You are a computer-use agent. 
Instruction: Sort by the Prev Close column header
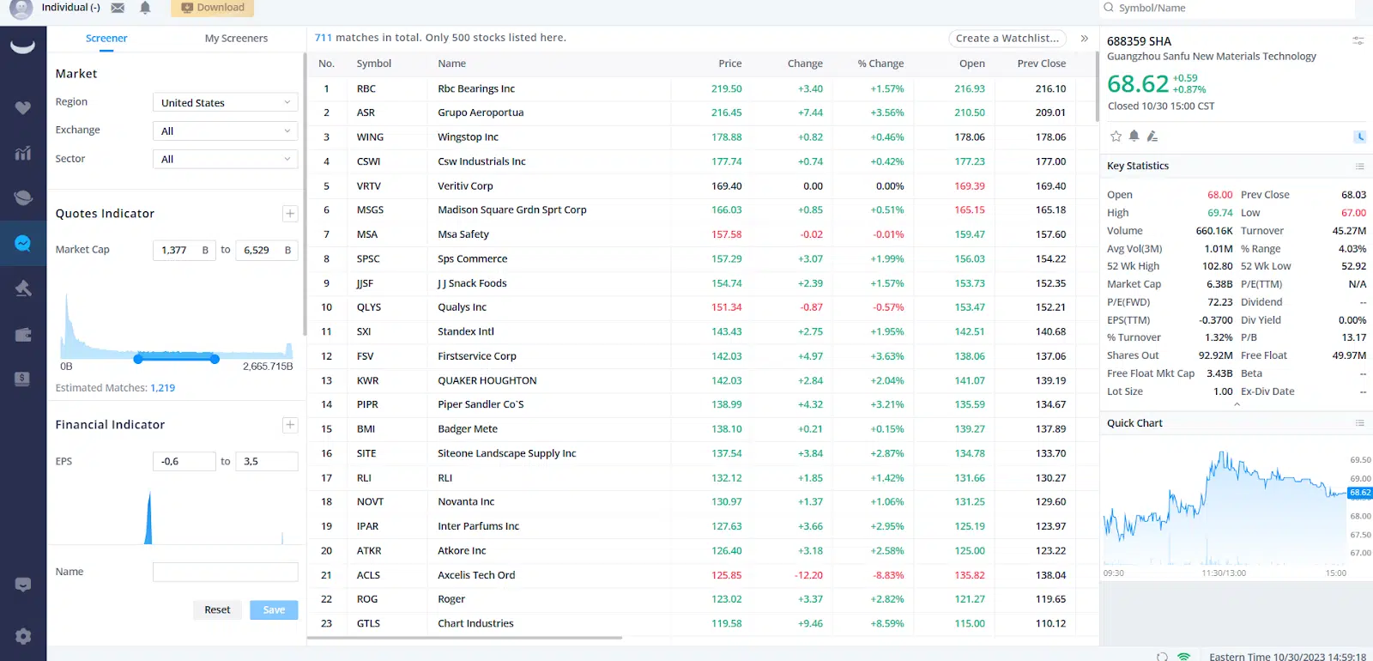point(1042,64)
